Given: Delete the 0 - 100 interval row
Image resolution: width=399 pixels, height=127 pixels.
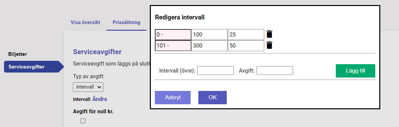Looking at the screenshot, I should pos(270,34).
